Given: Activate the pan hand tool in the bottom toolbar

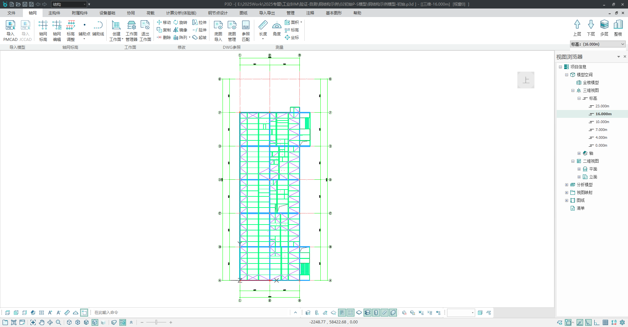Looking at the screenshot, I should (42, 322).
